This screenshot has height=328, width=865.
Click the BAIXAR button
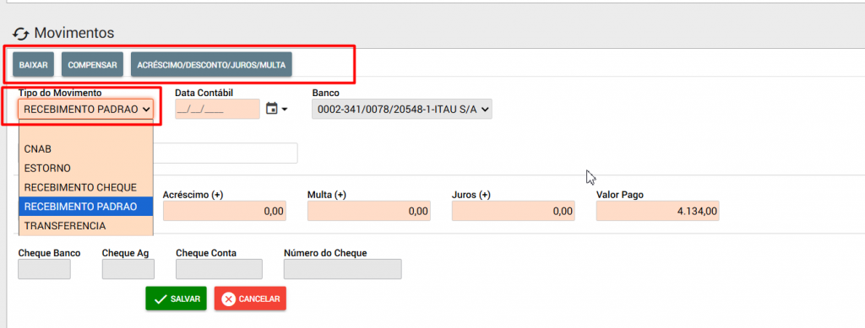click(33, 64)
